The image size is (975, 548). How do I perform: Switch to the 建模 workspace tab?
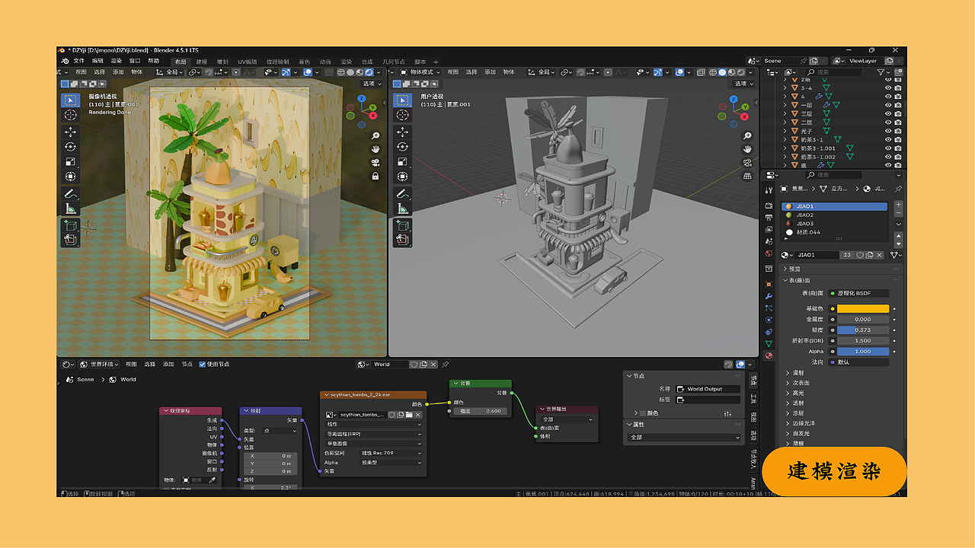202,62
